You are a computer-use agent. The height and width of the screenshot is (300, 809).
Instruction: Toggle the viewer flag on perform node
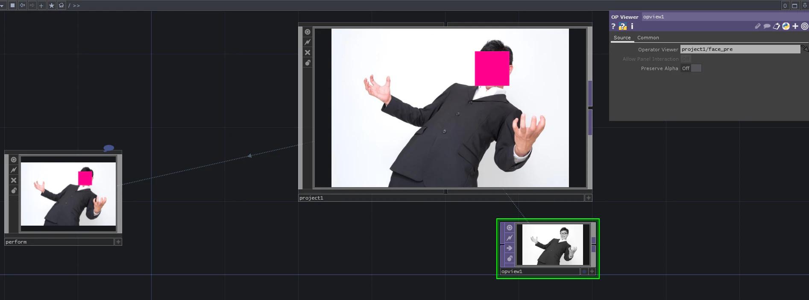coord(14,159)
